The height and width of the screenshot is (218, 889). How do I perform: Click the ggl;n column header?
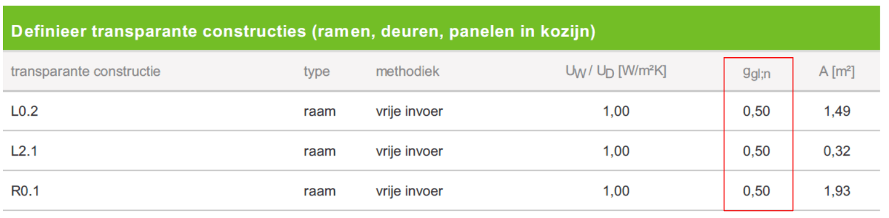pos(757,73)
